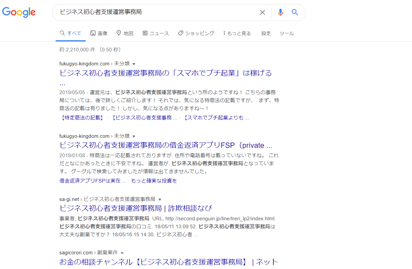Open the 地図 tab

pyautogui.click(x=125, y=33)
